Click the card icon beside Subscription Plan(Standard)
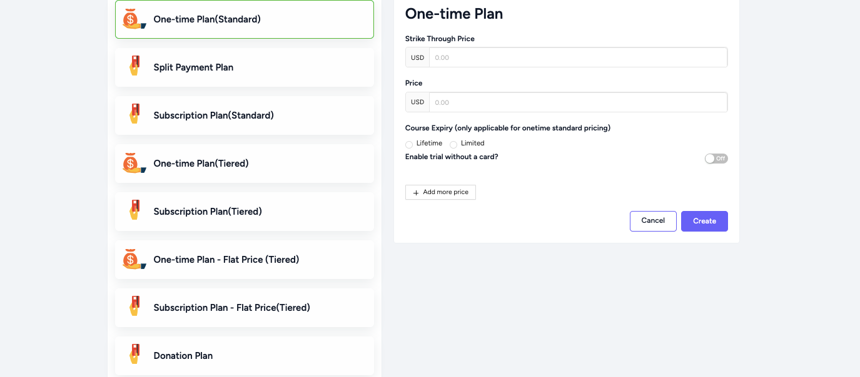This screenshot has width=860, height=377. [x=134, y=114]
